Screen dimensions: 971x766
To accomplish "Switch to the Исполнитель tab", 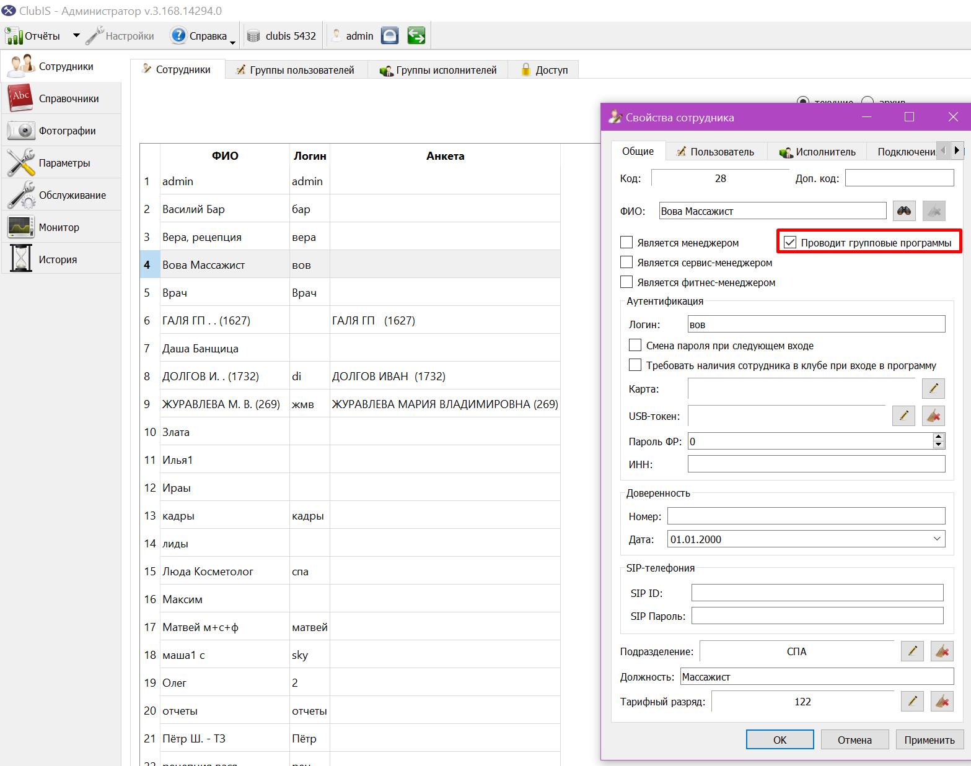I will [x=817, y=152].
